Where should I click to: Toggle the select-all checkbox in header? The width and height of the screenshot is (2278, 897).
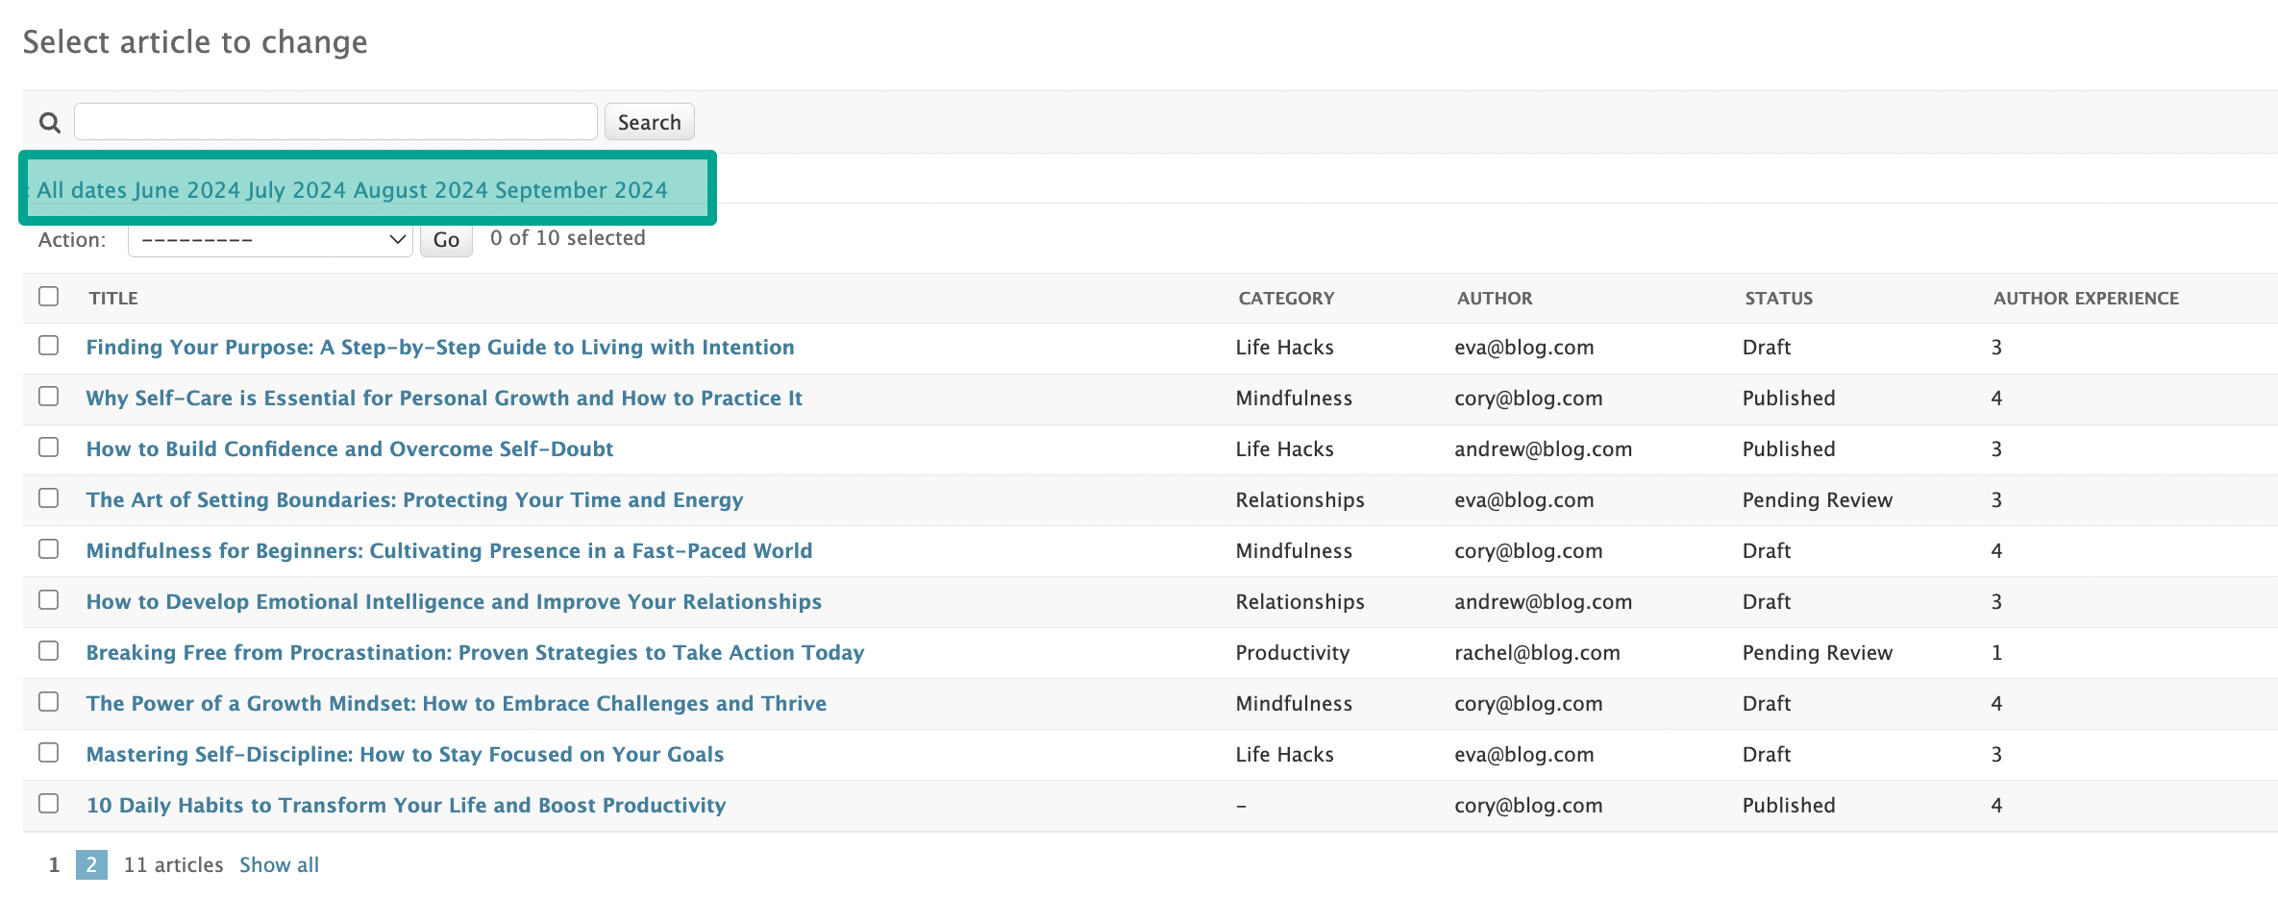point(49,297)
